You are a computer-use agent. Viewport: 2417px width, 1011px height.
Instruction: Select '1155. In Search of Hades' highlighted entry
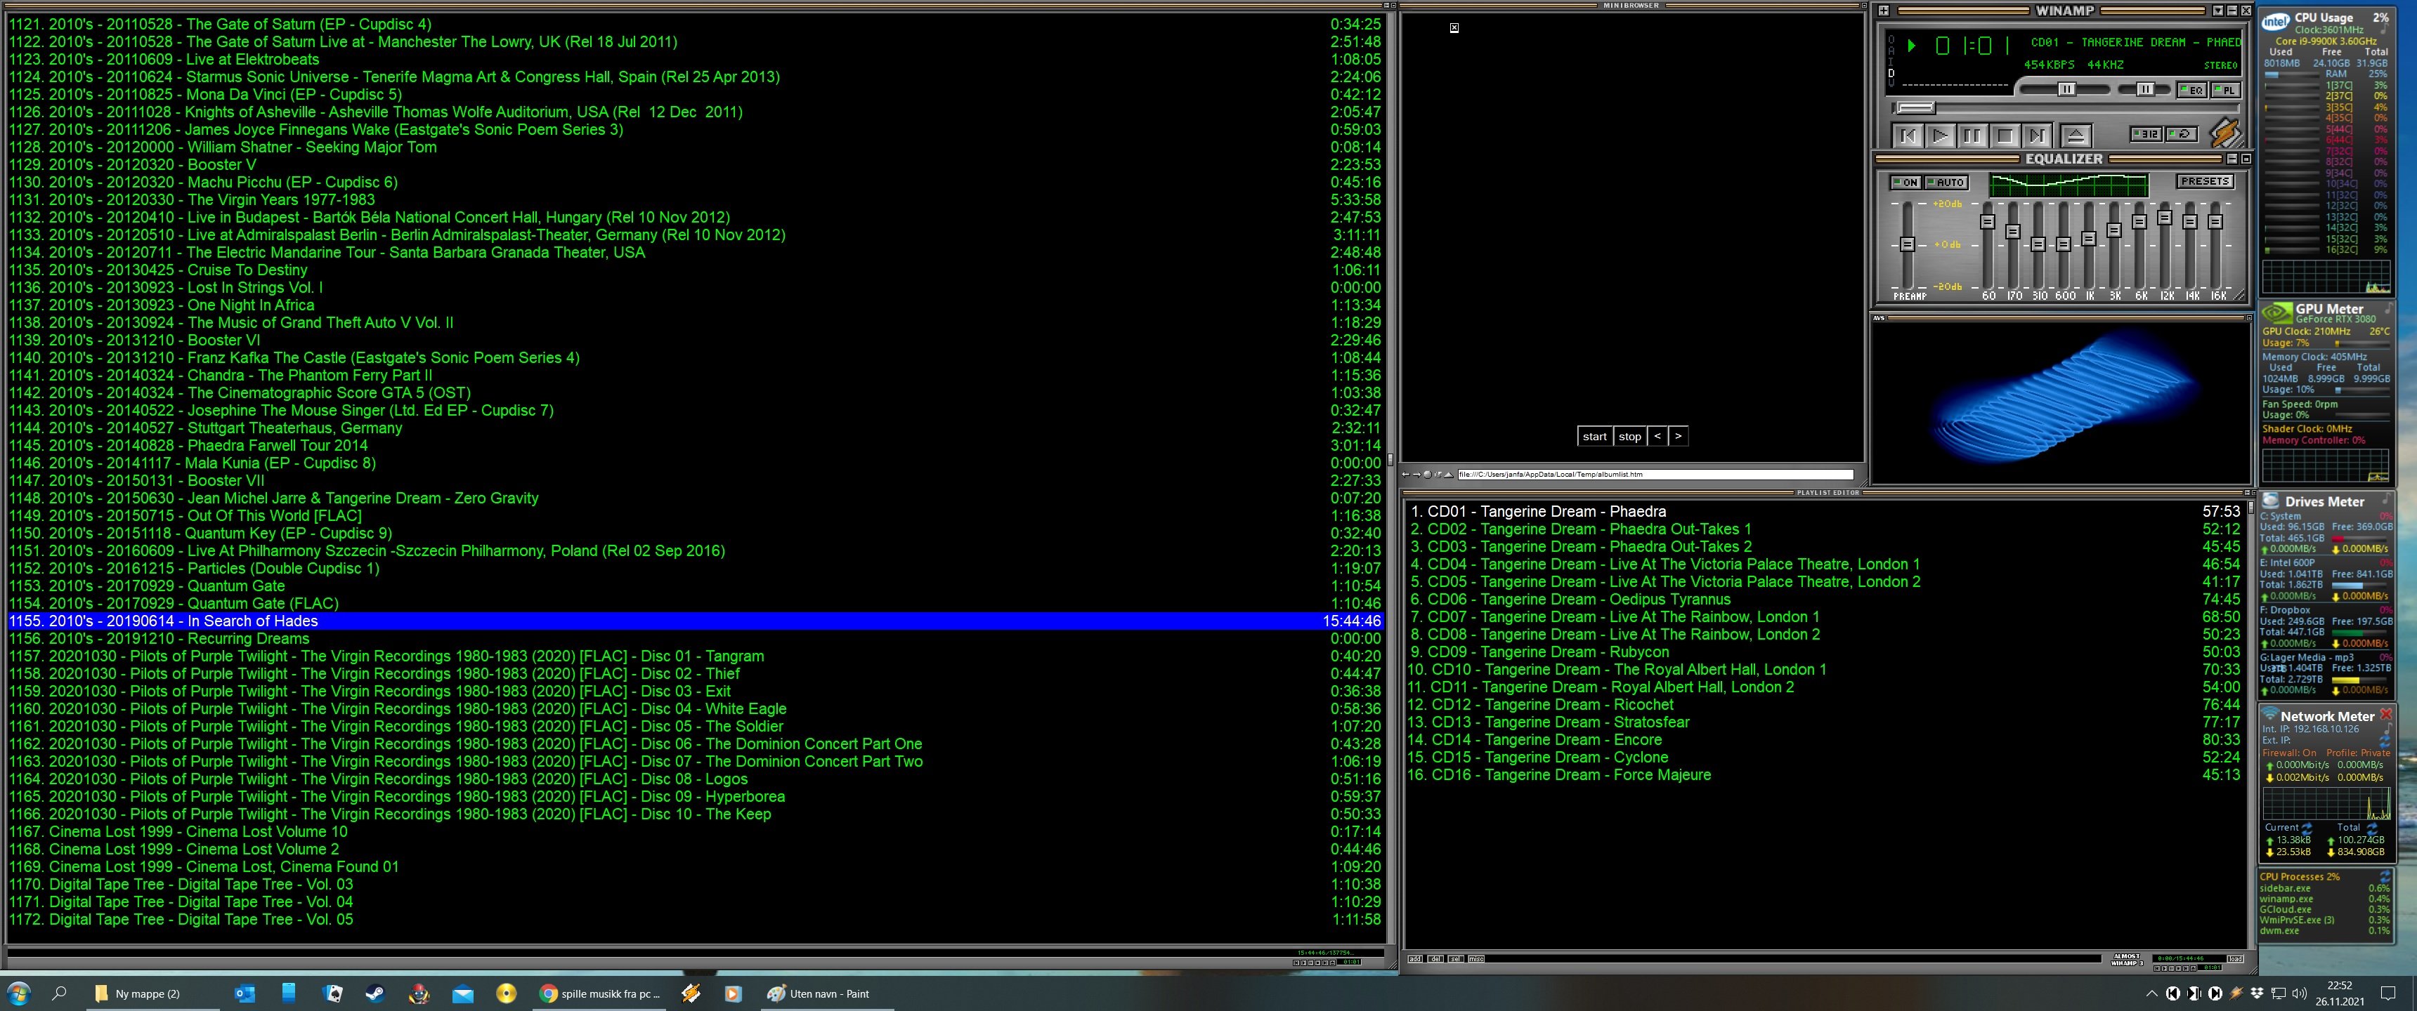pyautogui.click(x=696, y=621)
